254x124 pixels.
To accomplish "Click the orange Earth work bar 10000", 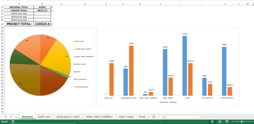I will click(111, 79).
